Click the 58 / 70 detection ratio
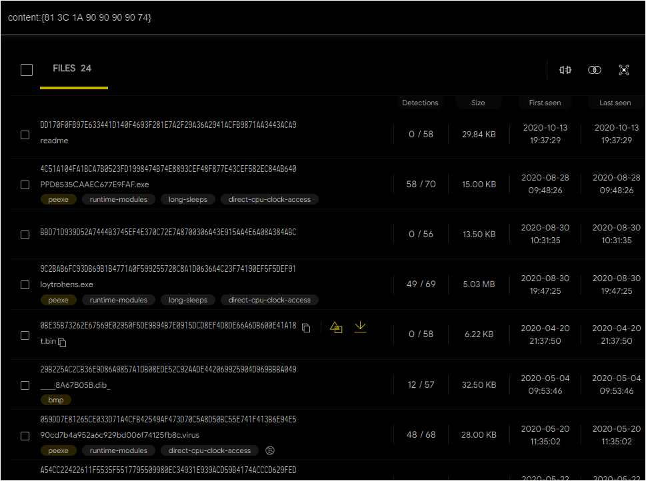Viewport: 646px width, 481px height. (421, 184)
